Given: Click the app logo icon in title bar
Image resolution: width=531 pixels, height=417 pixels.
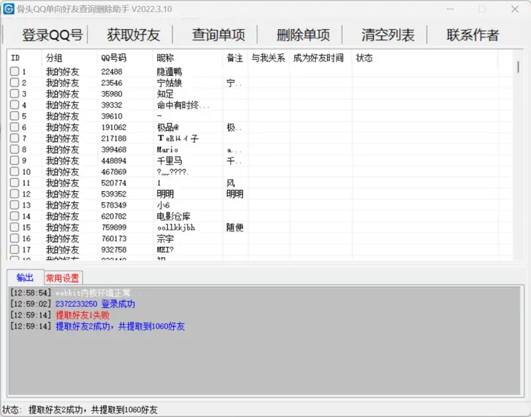Looking at the screenshot, I should pos(9,9).
